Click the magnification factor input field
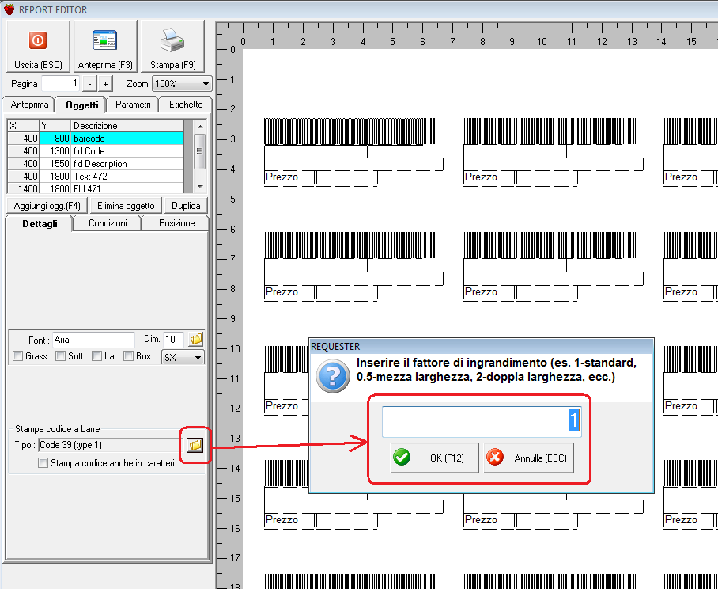The width and height of the screenshot is (718, 589). 482,421
